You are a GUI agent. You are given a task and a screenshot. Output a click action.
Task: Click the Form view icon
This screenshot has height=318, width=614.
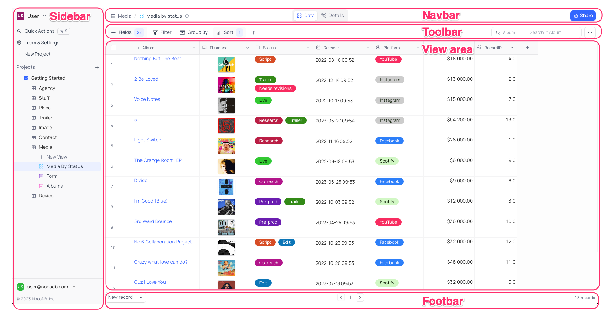41,176
